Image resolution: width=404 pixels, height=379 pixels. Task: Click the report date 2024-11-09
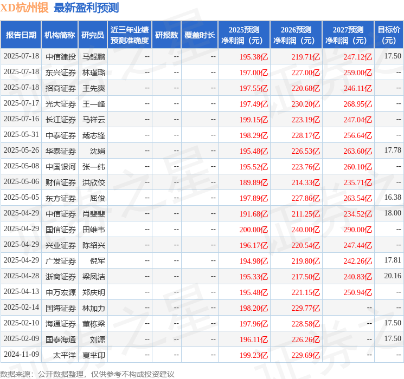pyautogui.click(x=21, y=354)
